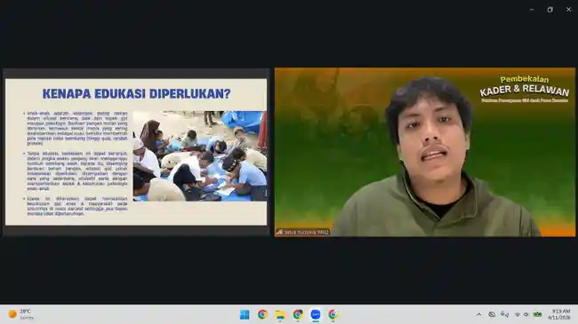
Task: Open the clock showing 9:13 AM
Action: 559,314
